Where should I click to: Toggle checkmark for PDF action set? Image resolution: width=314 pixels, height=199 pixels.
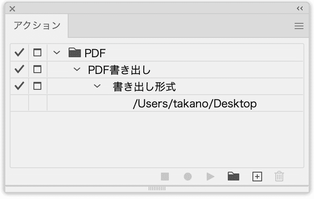tap(19, 52)
